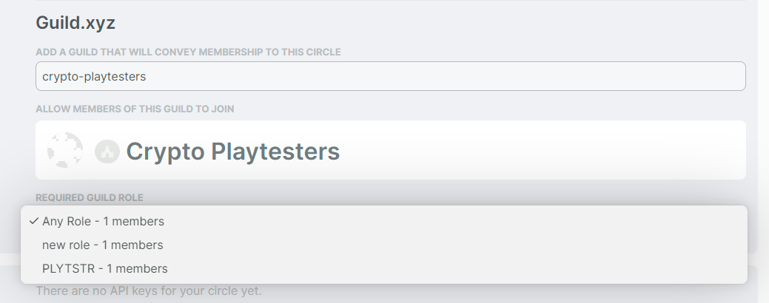Click the "There are no API keys" message
Screen dimensions: 769x303
[x=148, y=291]
